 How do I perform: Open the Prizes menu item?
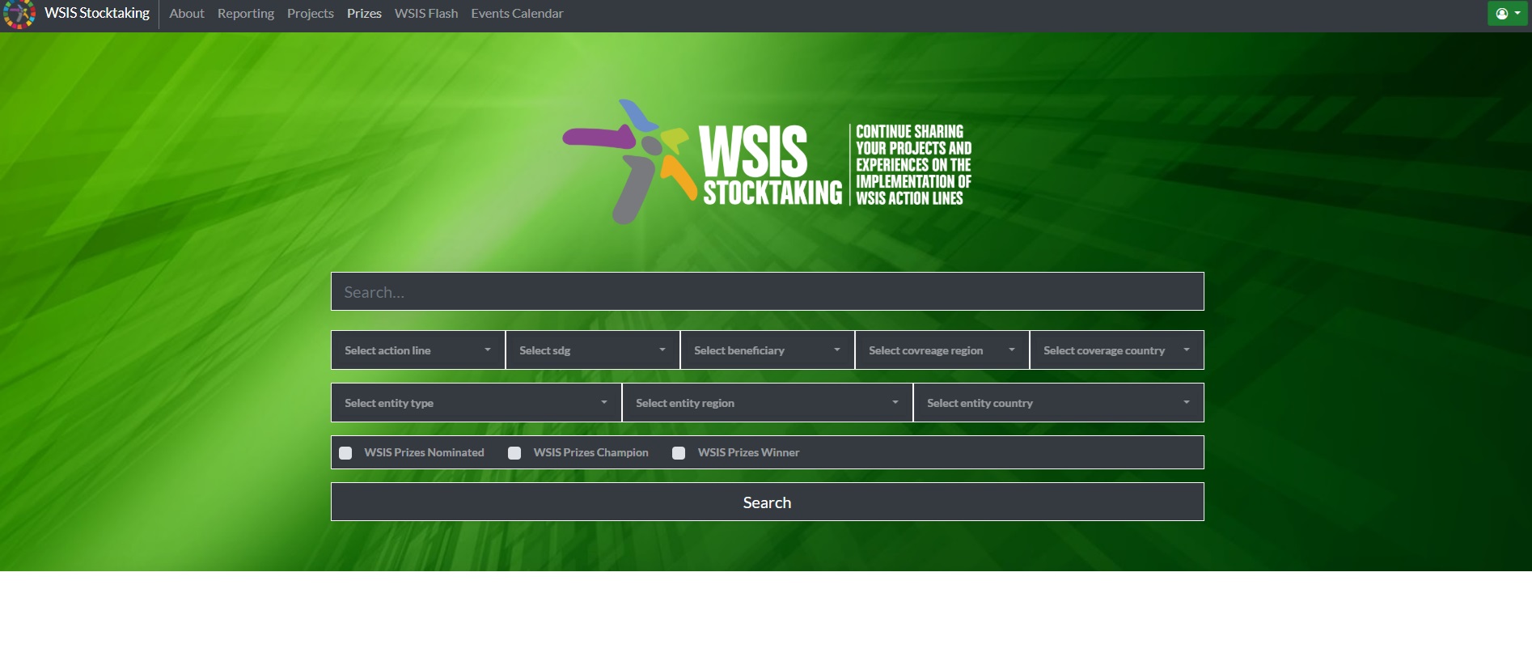(x=364, y=14)
